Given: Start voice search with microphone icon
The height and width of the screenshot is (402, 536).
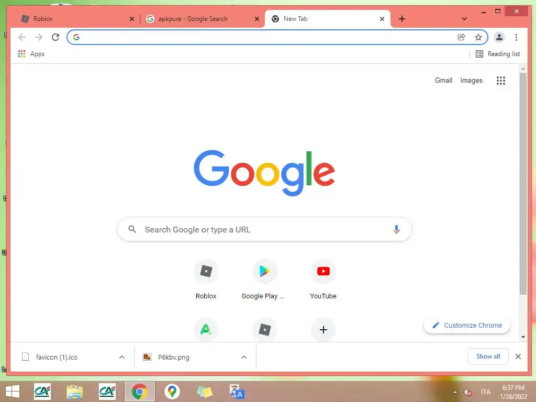Looking at the screenshot, I should [396, 229].
